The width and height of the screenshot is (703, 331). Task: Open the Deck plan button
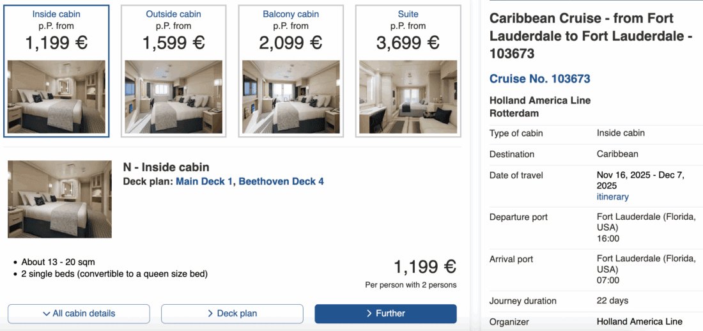click(232, 314)
